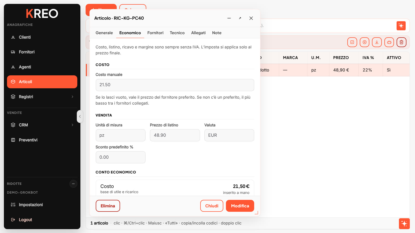
Task: Click the AI sparkle icon in search bar
Action: (x=401, y=26)
